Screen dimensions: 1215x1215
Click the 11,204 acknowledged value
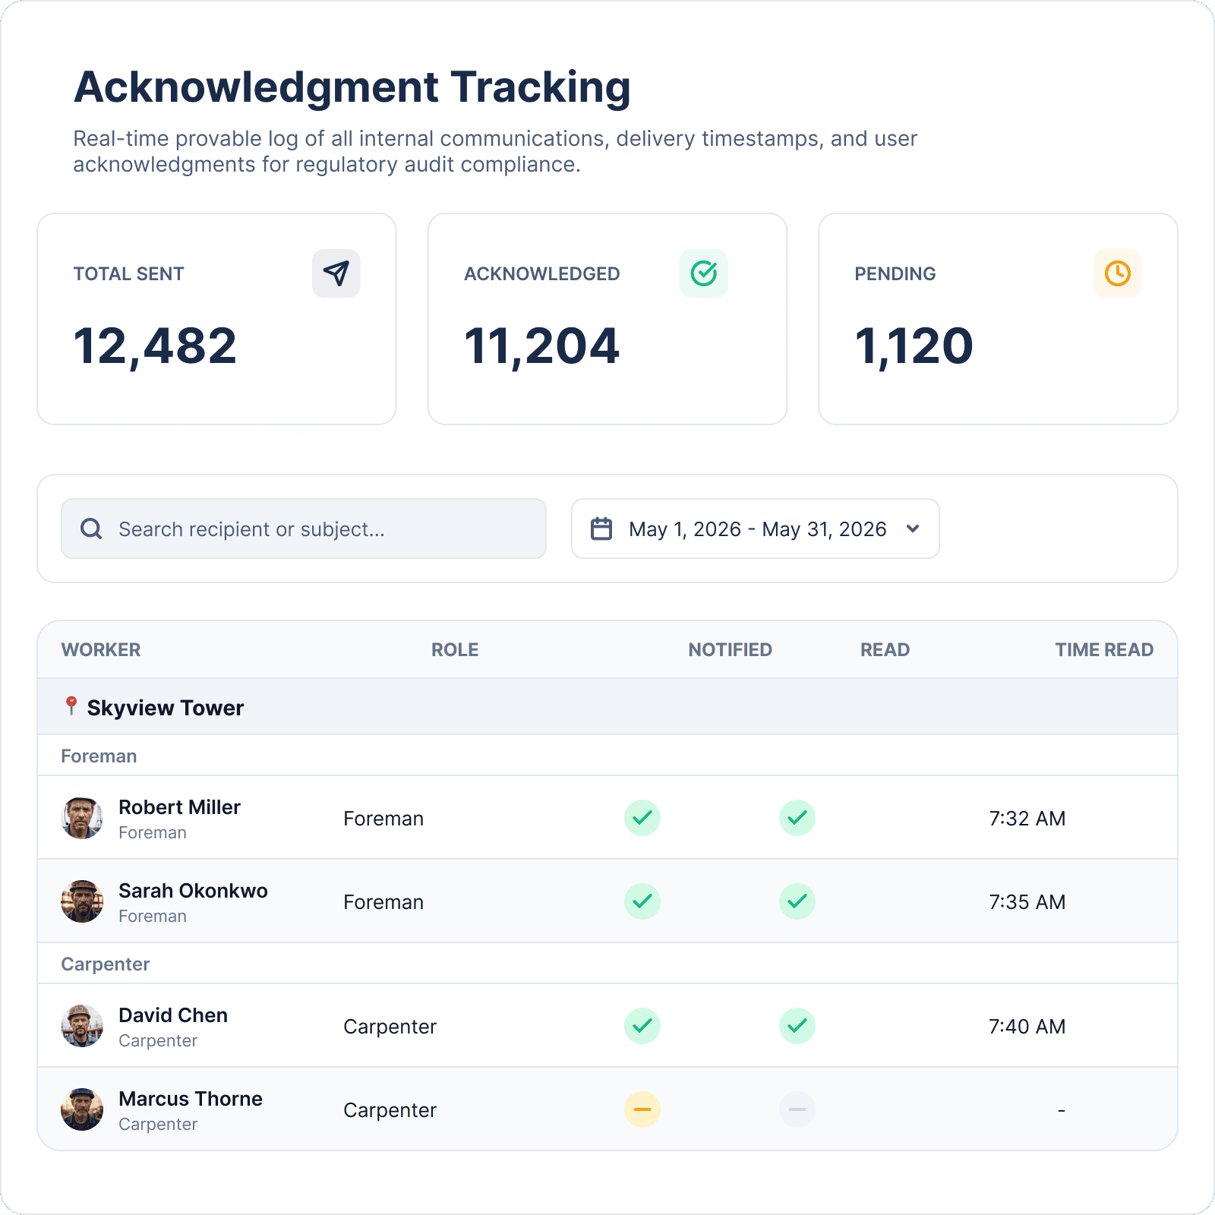(541, 346)
